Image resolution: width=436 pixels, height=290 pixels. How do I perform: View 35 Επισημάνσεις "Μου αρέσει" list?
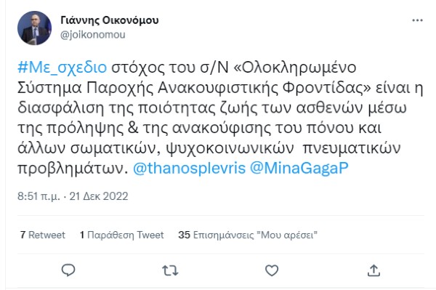pyautogui.click(x=248, y=235)
